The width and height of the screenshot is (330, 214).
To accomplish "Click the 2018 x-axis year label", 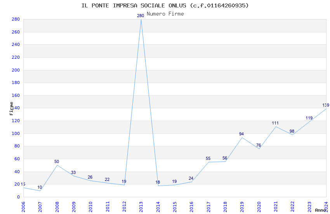I will click(x=225, y=207).
